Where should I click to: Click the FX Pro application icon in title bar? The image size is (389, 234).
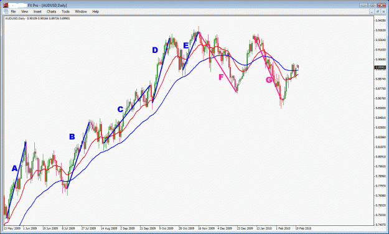pos(6,5)
